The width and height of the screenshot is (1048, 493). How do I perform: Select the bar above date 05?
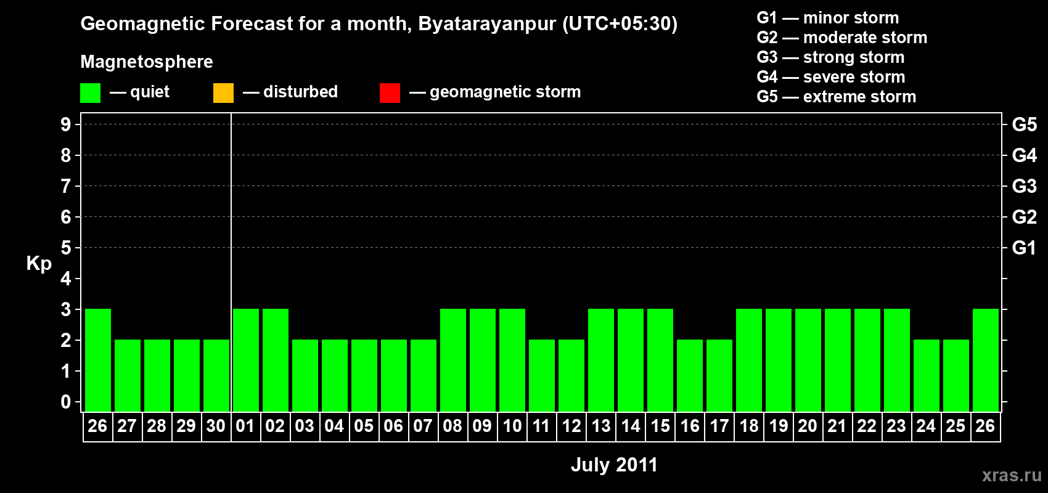point(364,375)
